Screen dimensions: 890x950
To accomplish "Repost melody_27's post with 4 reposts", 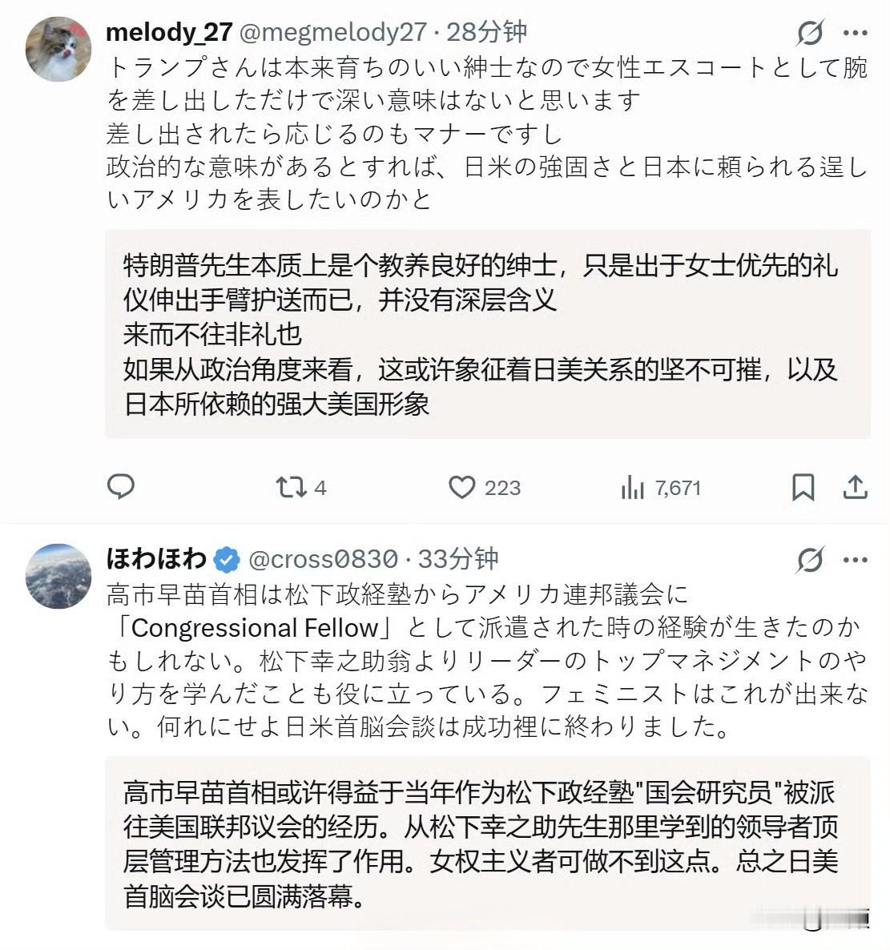I will tap(289, 487).
